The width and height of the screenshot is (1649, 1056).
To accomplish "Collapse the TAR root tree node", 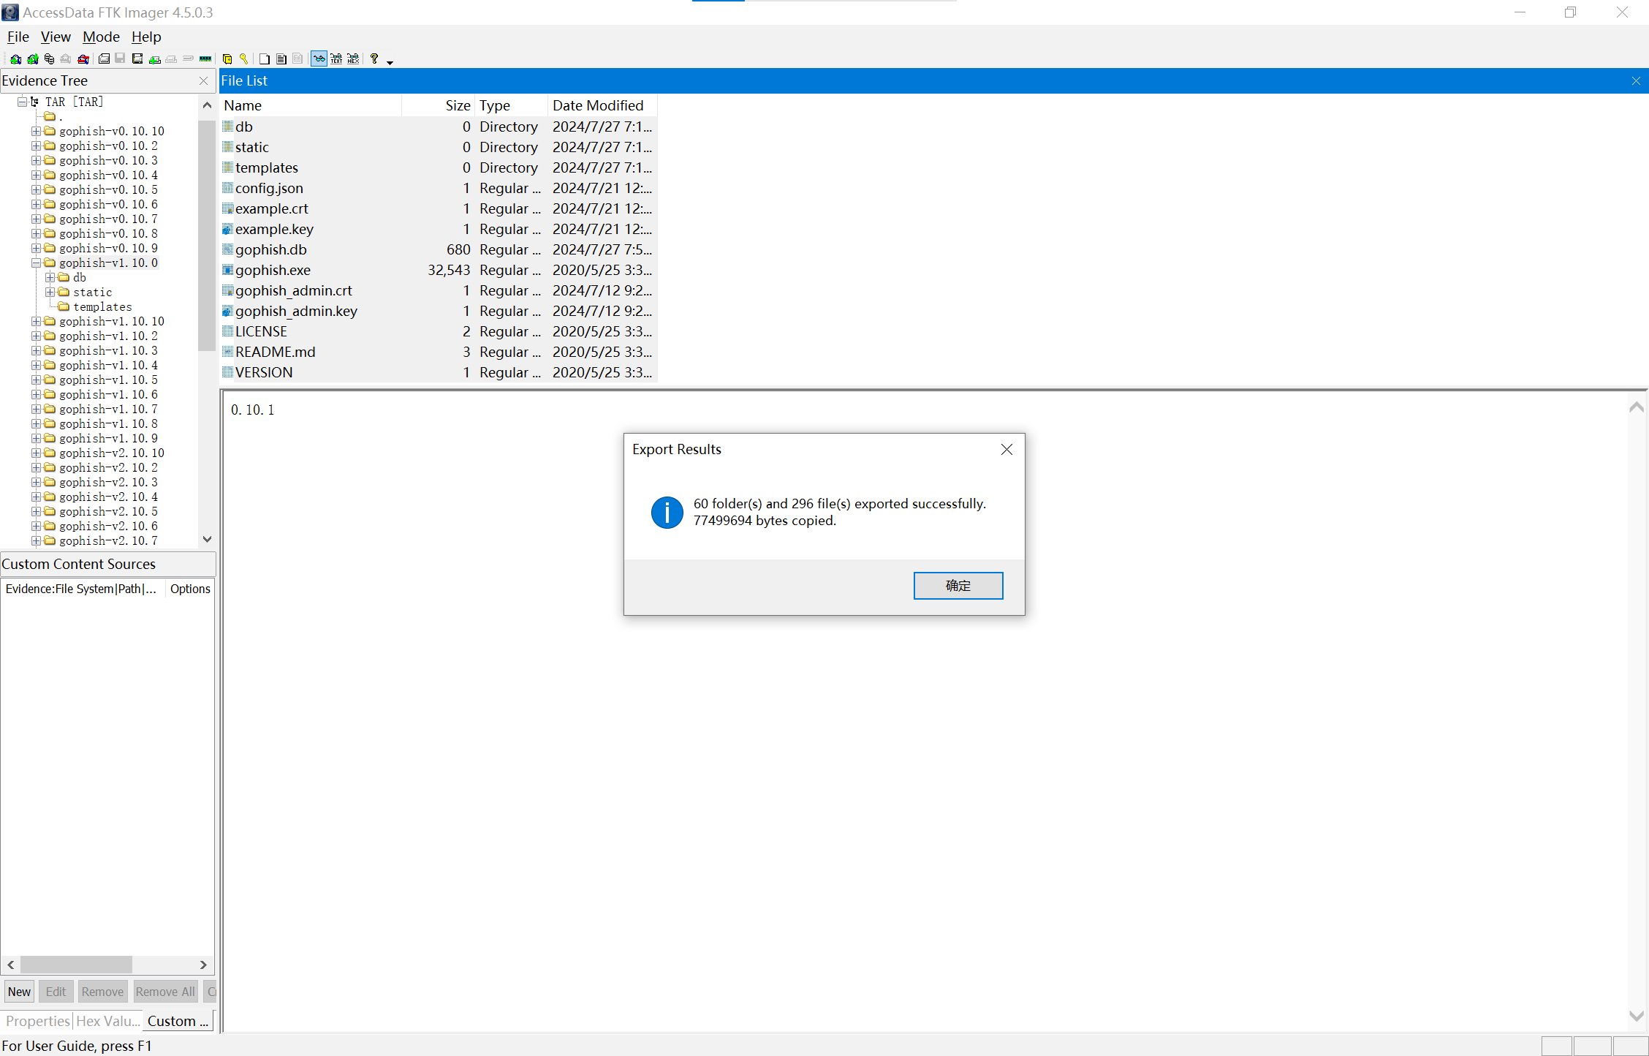I will [22, 102].
